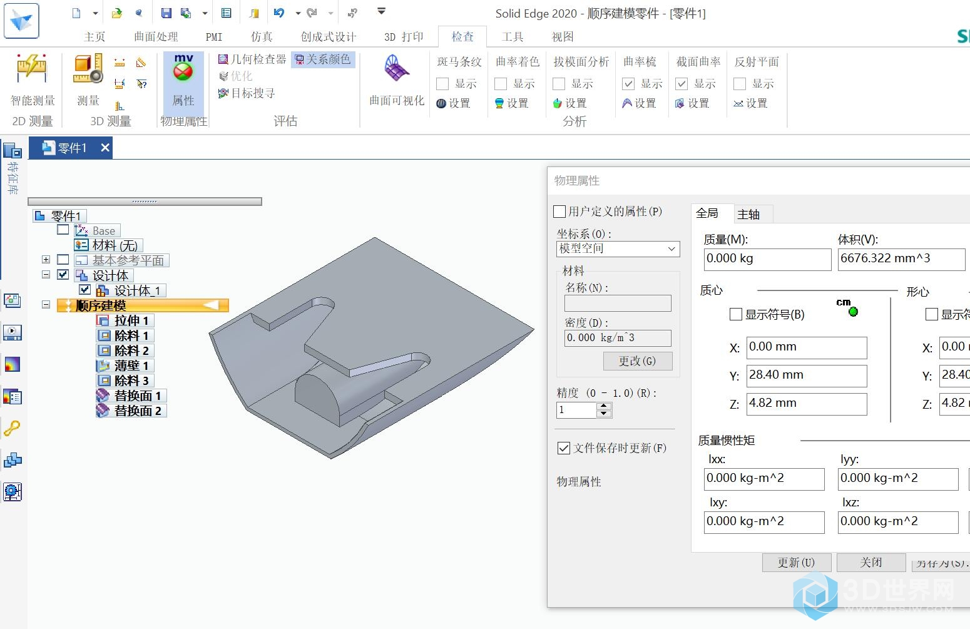Screen dimensions: 970x629
Task: Enable 拔模面分析 显示 checkbox
Action: pos(559,84)
